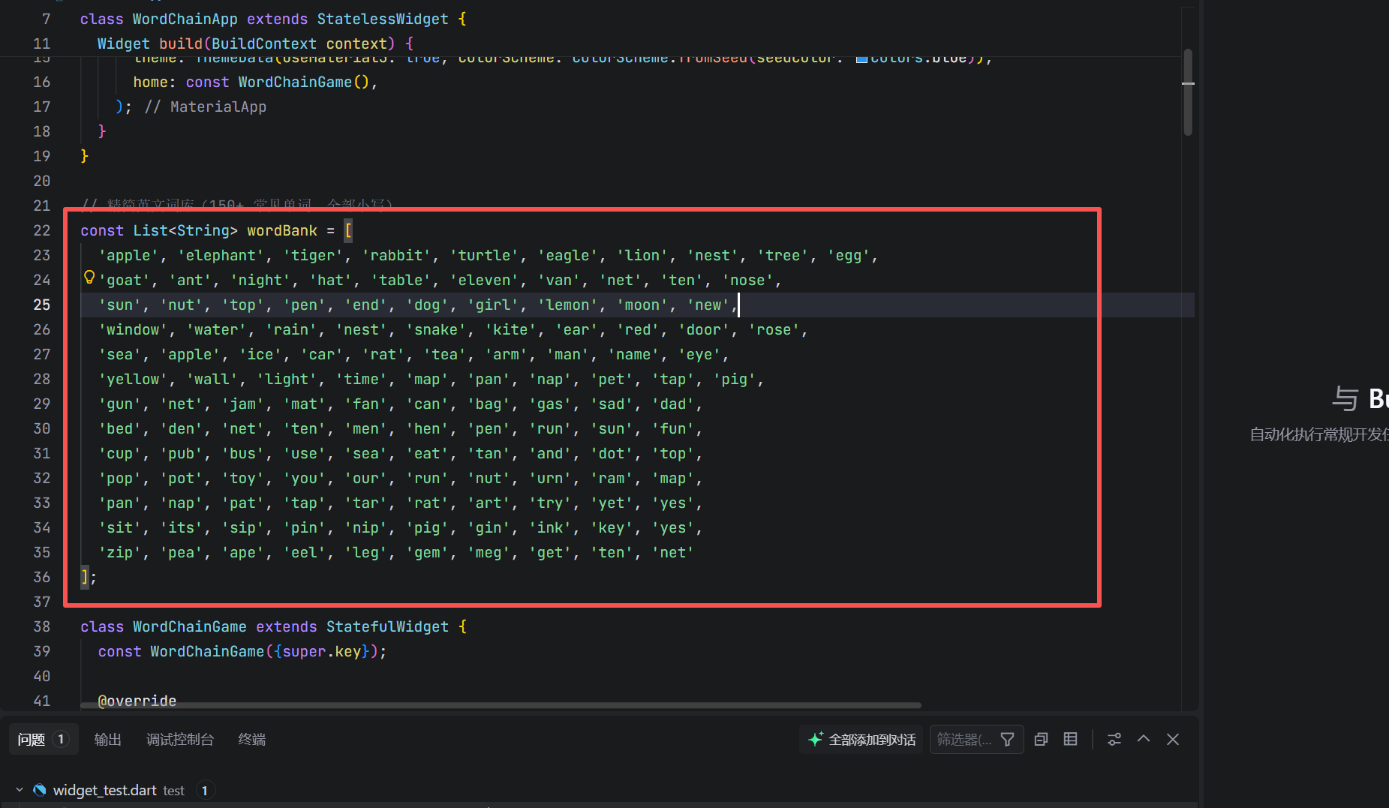Select the widget_test.dart problems entry
The width and height of the screenshot is (1389, 808).
pyautogui.click(x=599, y=790)
